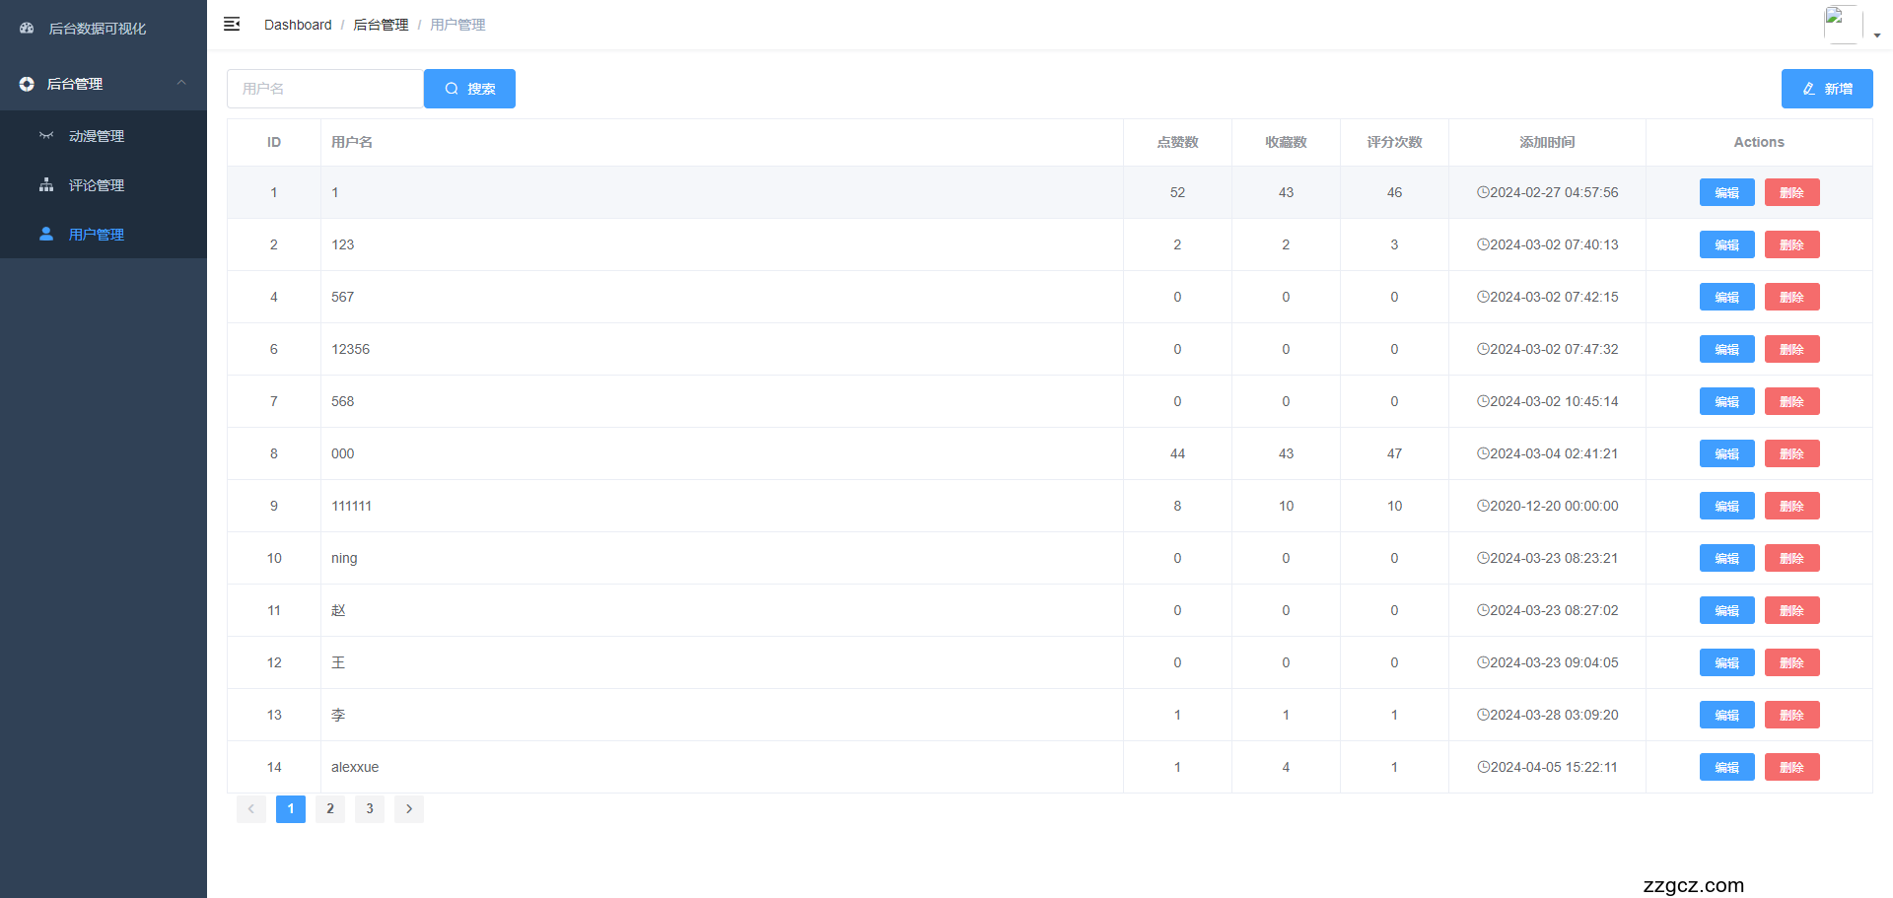Click the 动漫管理 eye icon

[x=46, y=136]
